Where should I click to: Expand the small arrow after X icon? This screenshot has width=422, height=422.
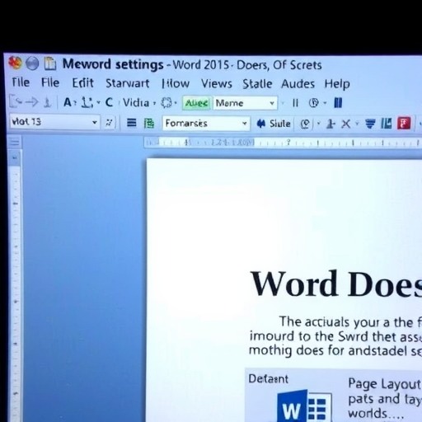(x=357, y=124)
